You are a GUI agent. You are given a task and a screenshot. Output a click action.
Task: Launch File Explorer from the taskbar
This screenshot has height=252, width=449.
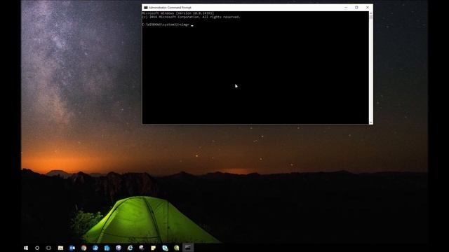[x=60, y=248]
